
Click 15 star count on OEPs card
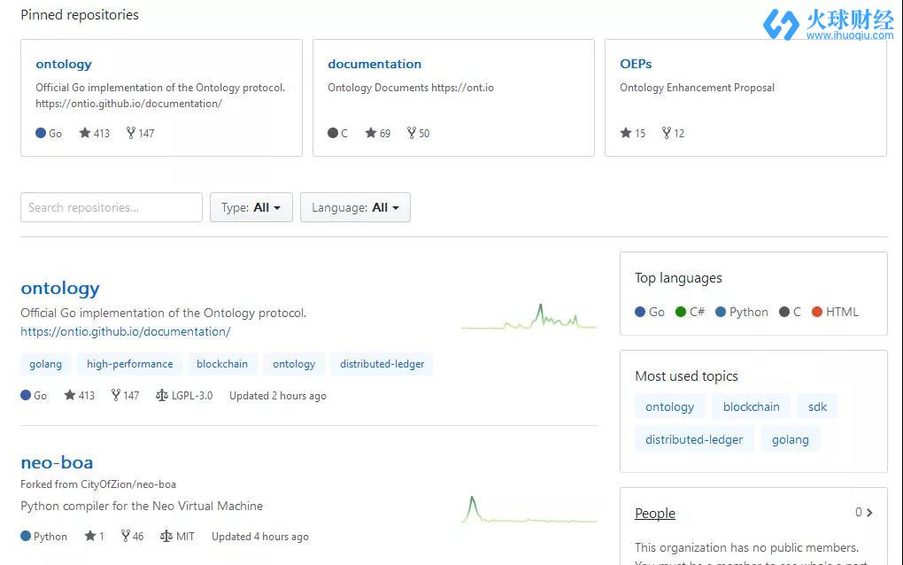click(x=640, y=134)
